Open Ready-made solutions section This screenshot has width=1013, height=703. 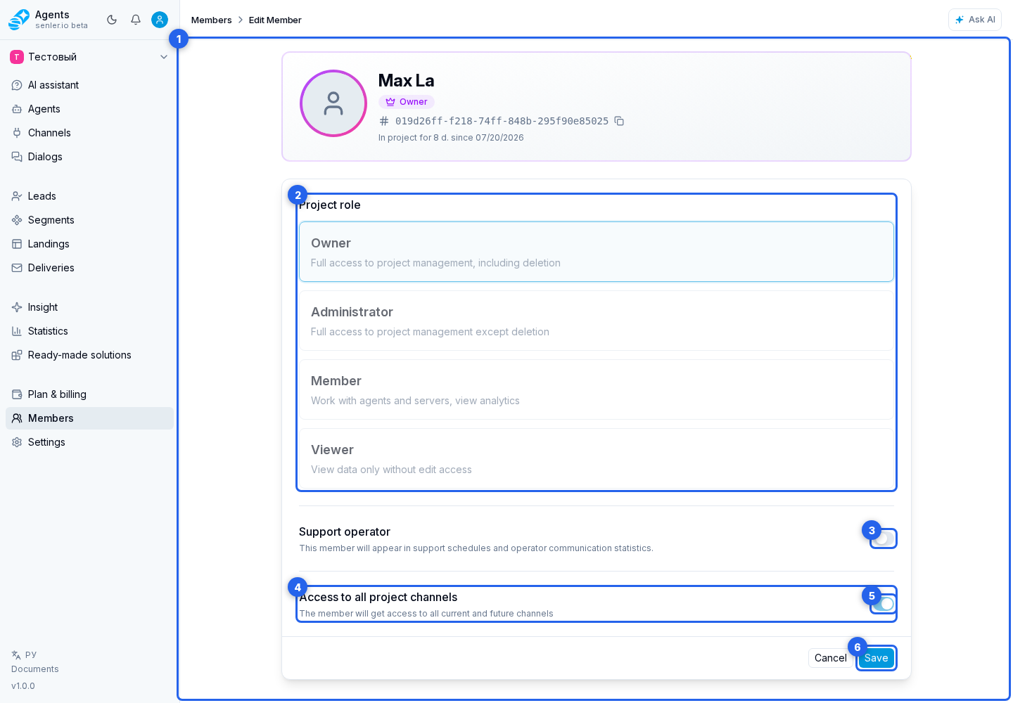[x=89, y=355]
